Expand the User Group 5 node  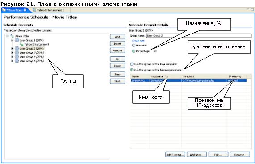pyautogui.click(x=12, y=61)
